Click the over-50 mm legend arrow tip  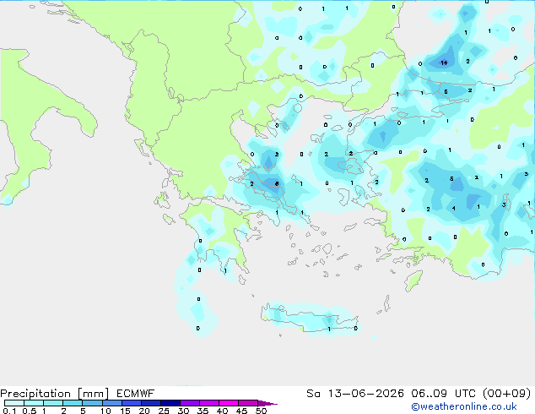[267, 403]
